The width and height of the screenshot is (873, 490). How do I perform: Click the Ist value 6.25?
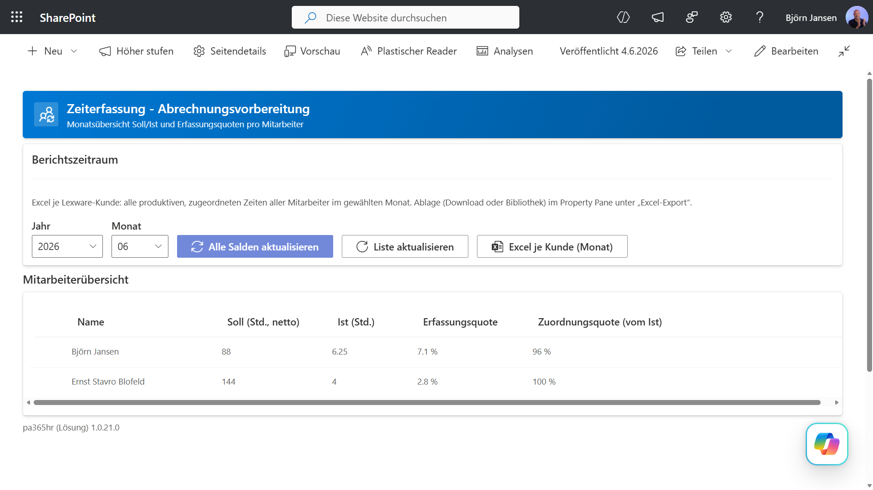(x=340, y=352)
